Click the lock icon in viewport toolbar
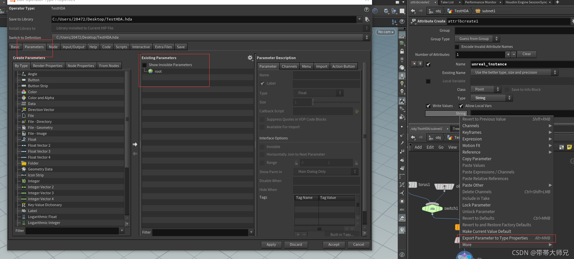This screenshot has width=574, height=259. click(402, 52)
